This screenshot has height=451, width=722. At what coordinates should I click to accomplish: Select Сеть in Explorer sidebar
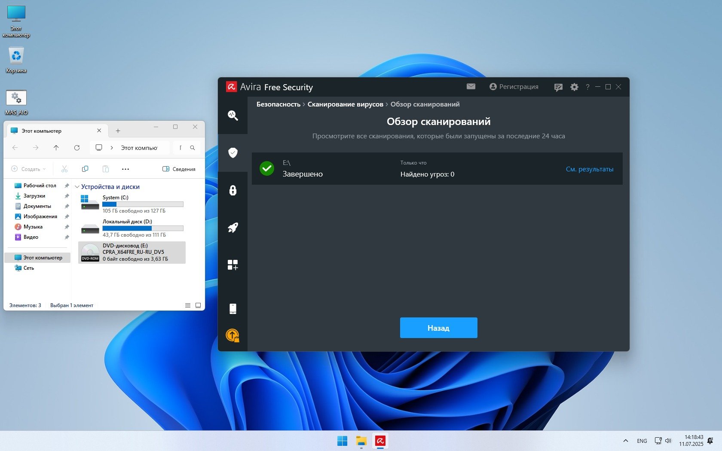click(28, 268)
